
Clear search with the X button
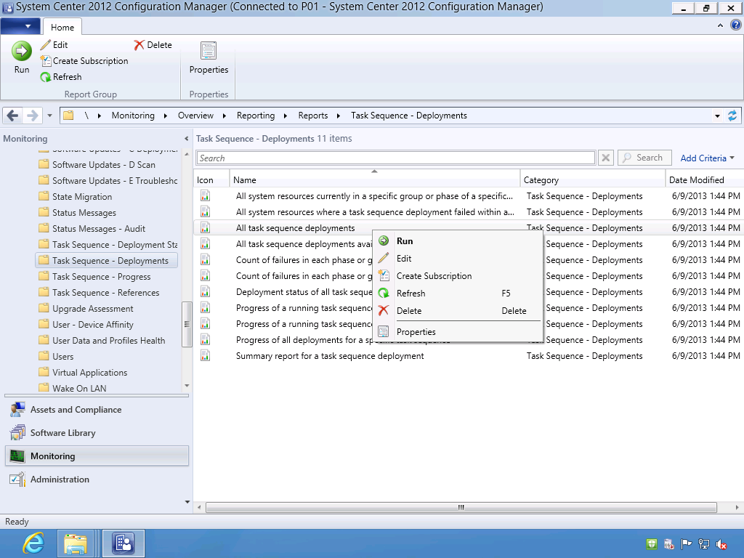[606, 158]
